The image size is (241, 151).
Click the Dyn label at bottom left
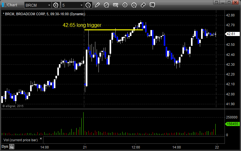click(x=5, y=147)
